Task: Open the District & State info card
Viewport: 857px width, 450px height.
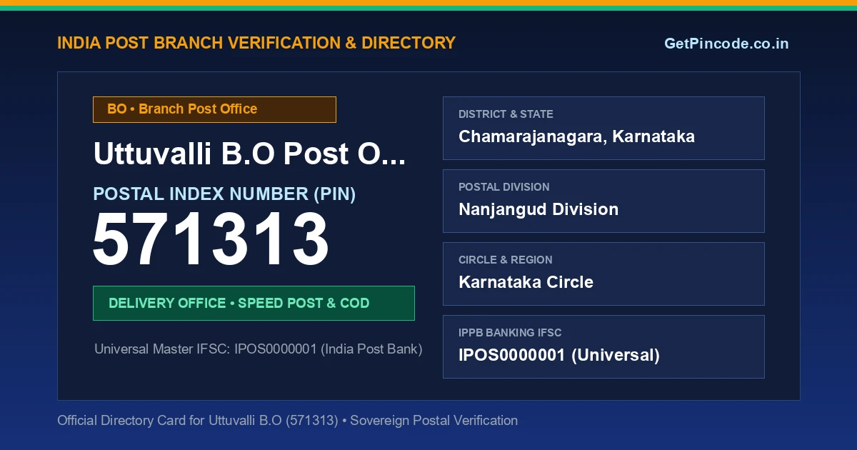Action: (603, 128)
